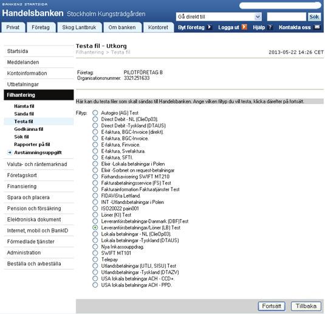Click the Kontakta oss link
The image size is (325, 314).
(x=295, y=27)
